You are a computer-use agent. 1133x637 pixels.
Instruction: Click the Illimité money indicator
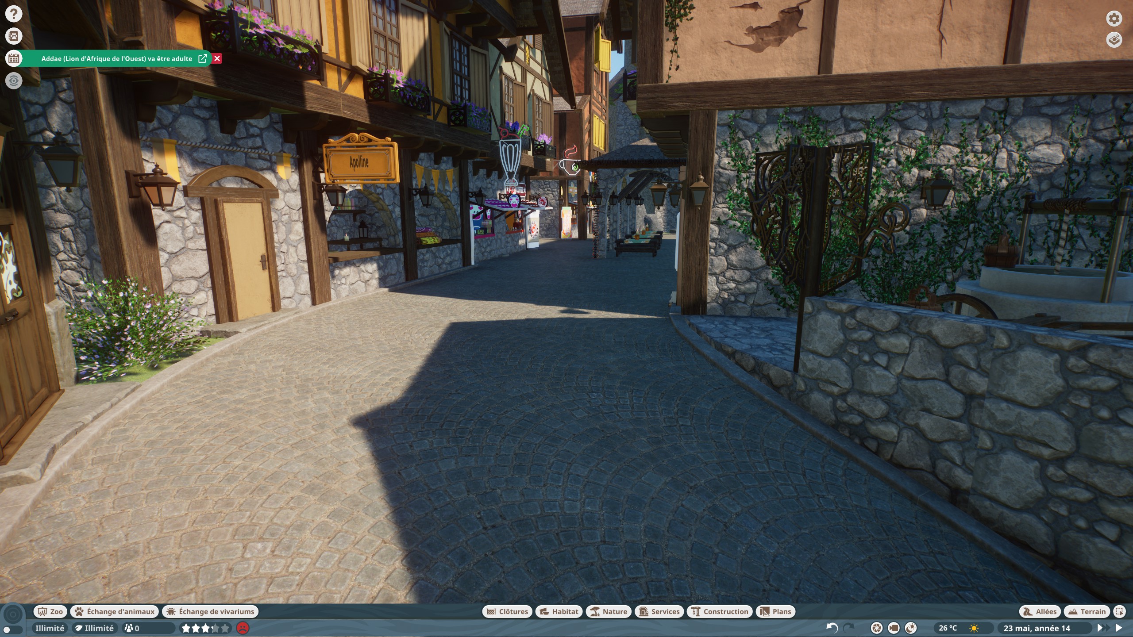(50, 628)
